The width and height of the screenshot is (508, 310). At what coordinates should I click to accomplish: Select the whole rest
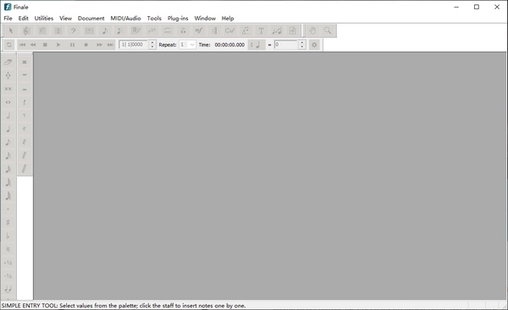click(x=25, y=75)
